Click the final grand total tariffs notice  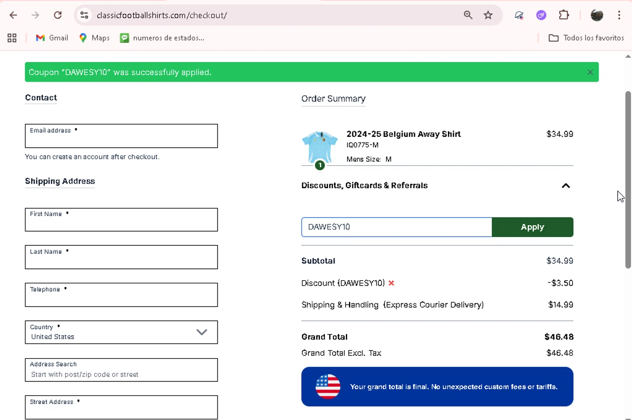(x=437, y=387)
